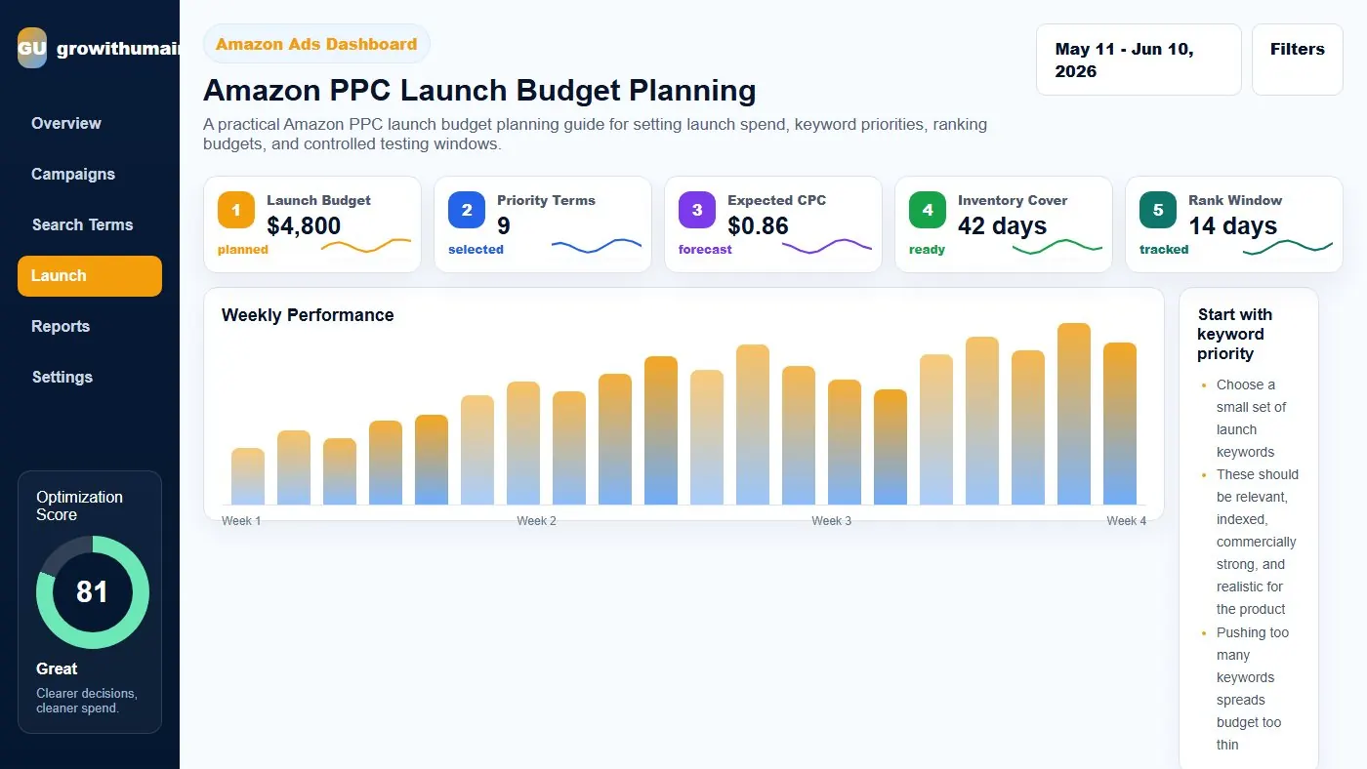
Task: Click the growithumain brand name
Action: click(118, 49)
